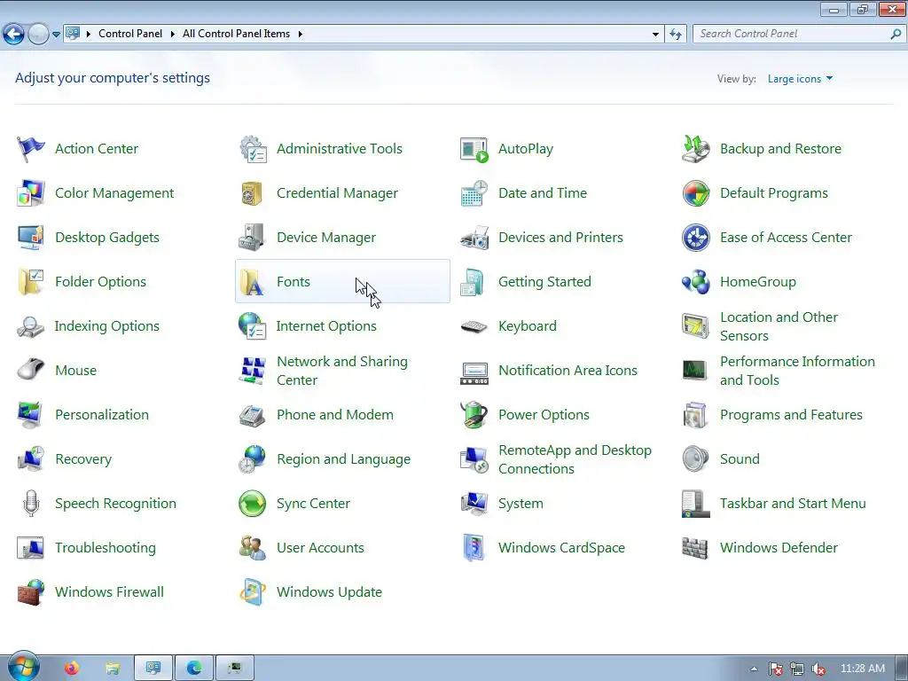Select All Control Panel Items breadcrumb segment

236,34
